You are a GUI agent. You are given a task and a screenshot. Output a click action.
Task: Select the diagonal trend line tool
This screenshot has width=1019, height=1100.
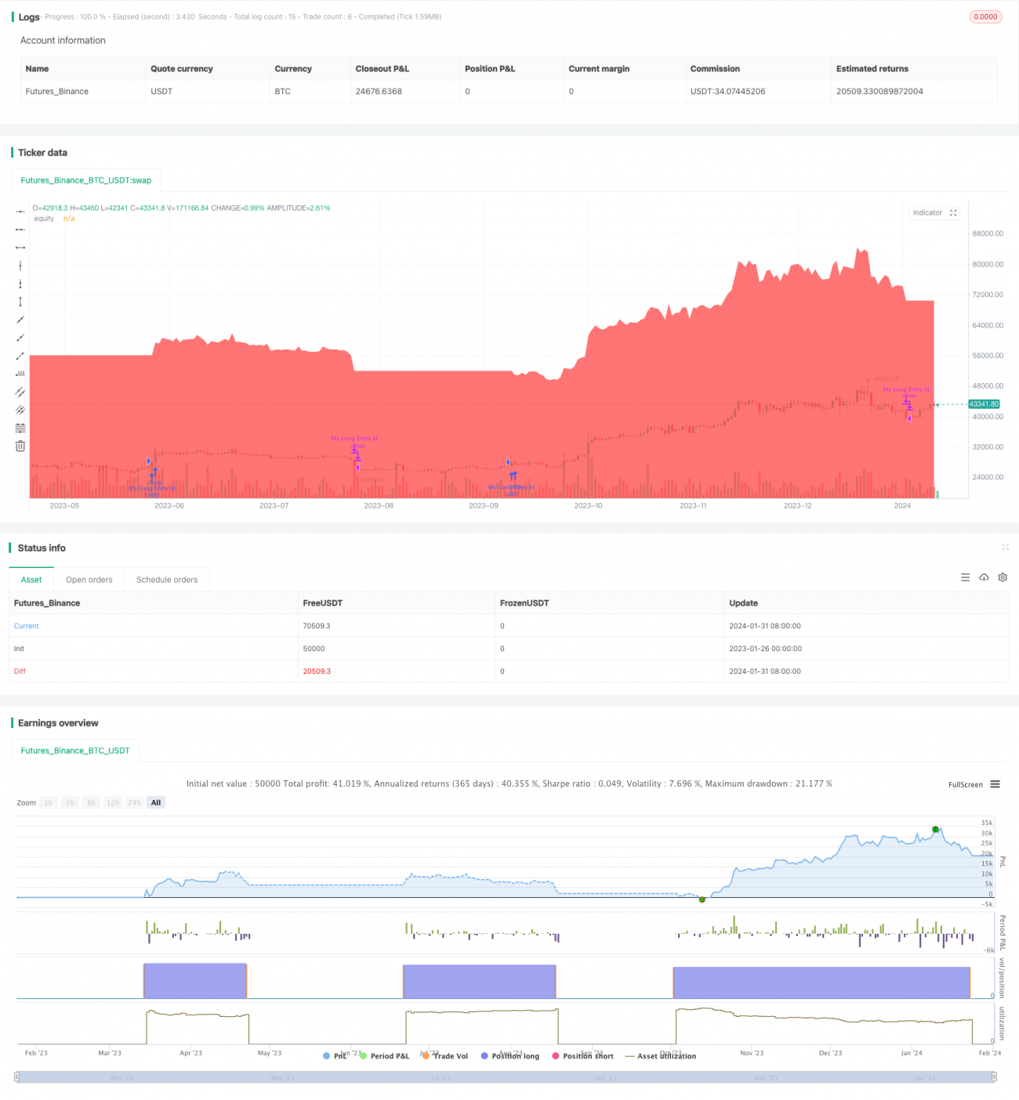coord(20,320)
